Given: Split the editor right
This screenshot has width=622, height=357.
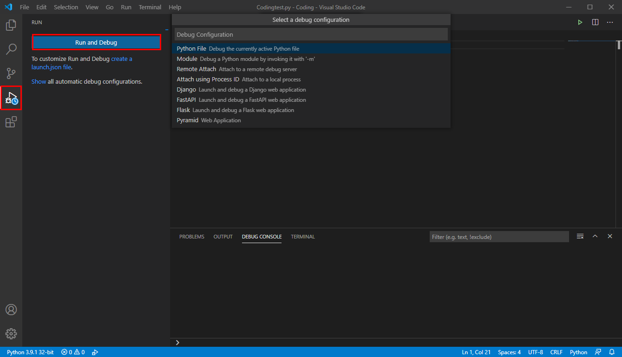Looking at the screenshot, I should (x=595, y=22).
